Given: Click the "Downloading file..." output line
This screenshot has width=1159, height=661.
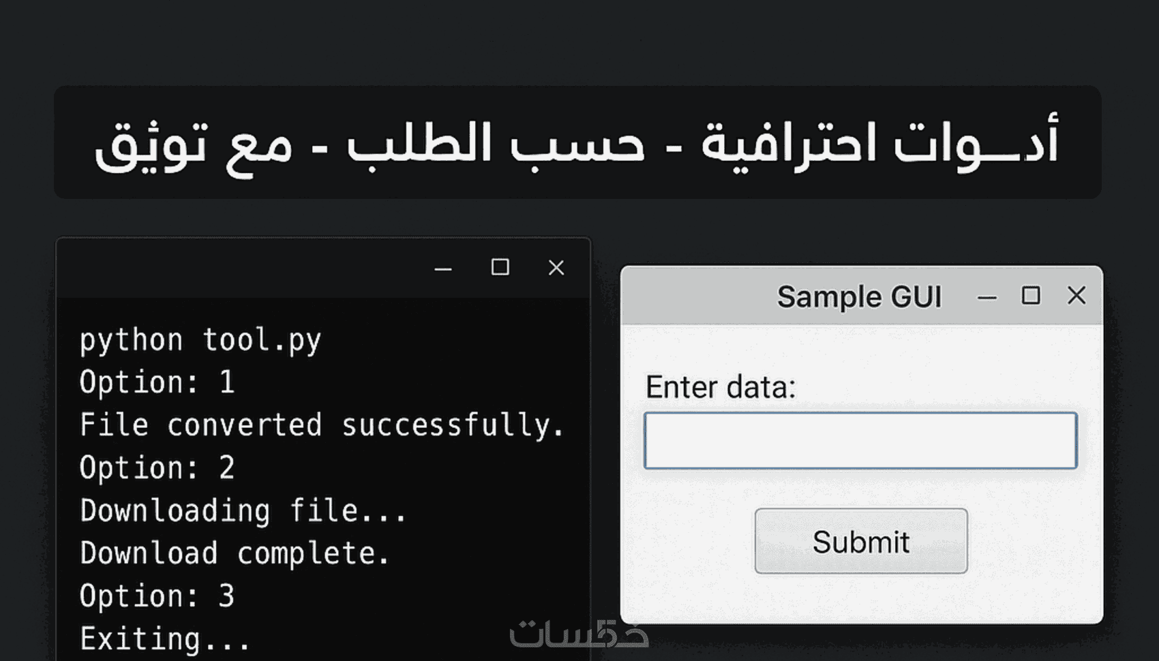Looking at the screenshot, I should point(243,511).
